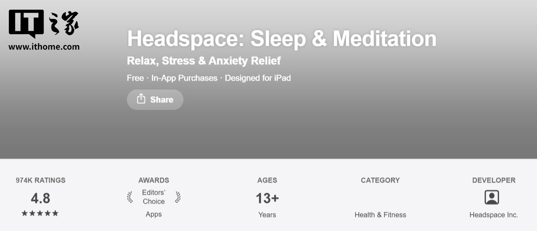Click the Editors' Choice Apps label

(x=154, y=214)
